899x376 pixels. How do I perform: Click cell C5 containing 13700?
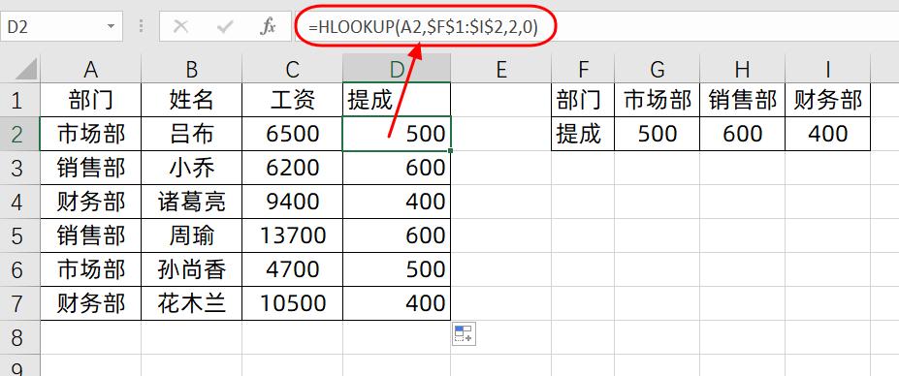point(293,235)
